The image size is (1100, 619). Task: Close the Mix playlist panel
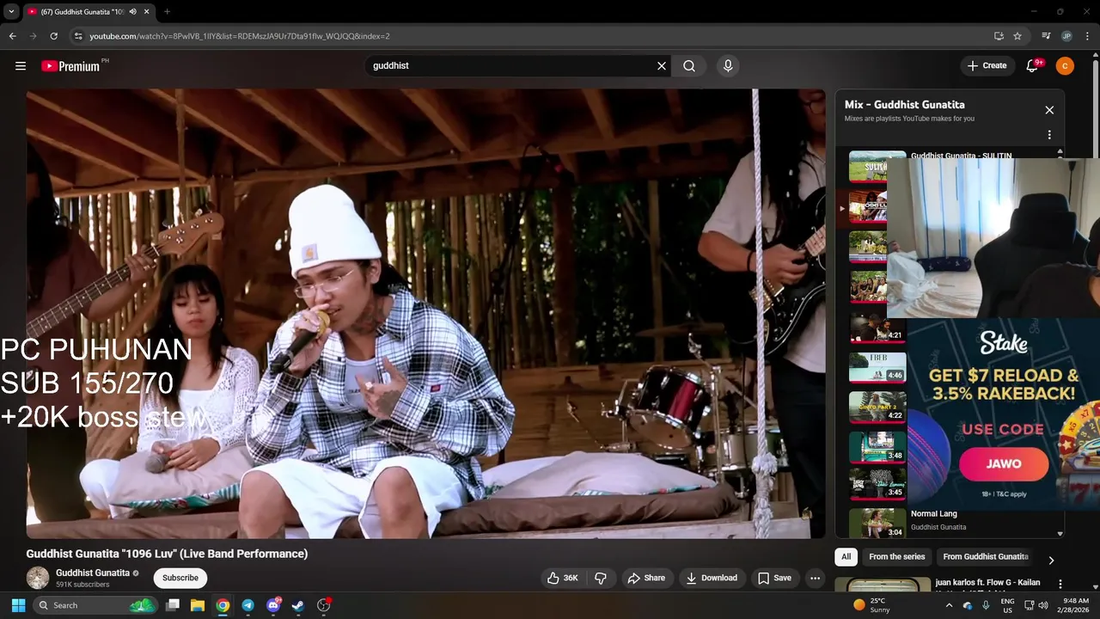click(x=1049, y=110)
